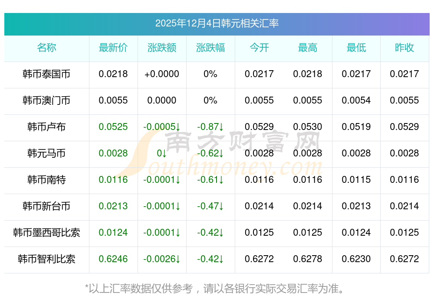Click the 2025年12月4日韩元相关汇率 title banner
This screenshot has height=302, width=434.
pos(217,23)
